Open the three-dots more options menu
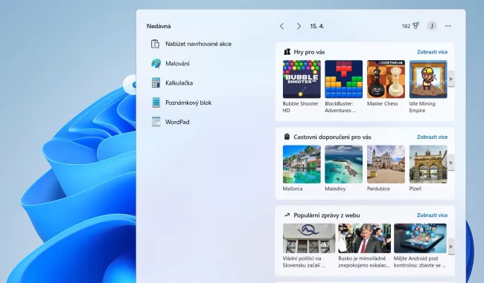Screen dimensions: 484x283 click(448, 26)
